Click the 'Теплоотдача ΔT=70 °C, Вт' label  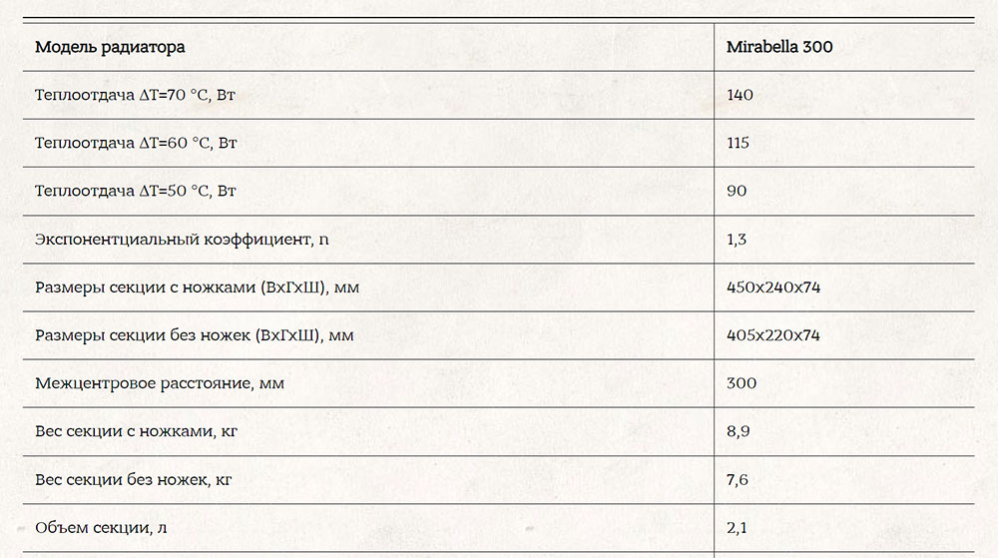pos(135,96)
